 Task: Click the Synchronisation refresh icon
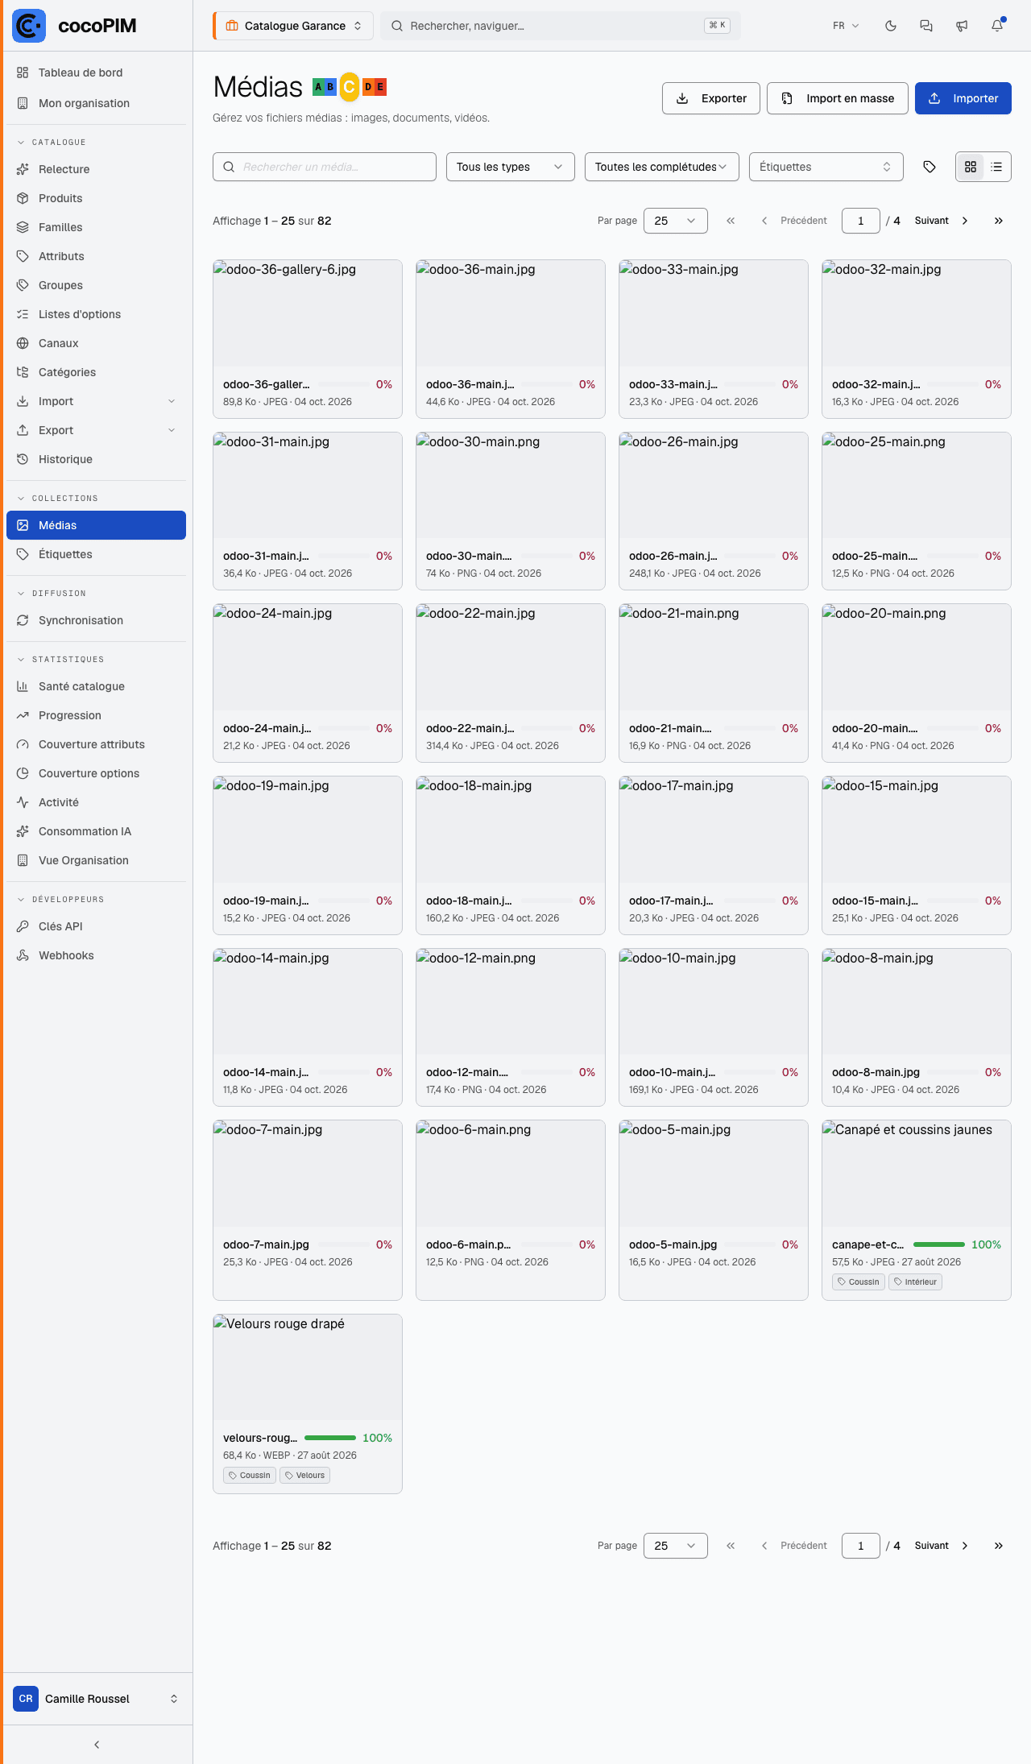point(23,620)
